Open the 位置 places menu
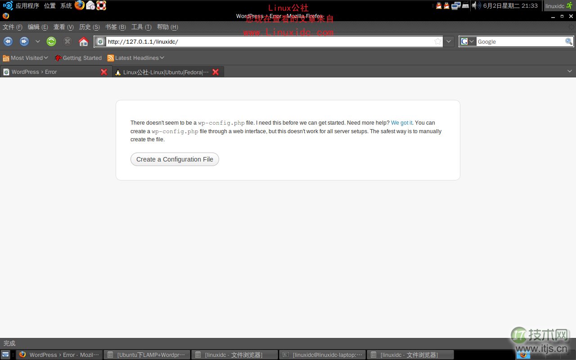576x360 pixels. (50, 6)
